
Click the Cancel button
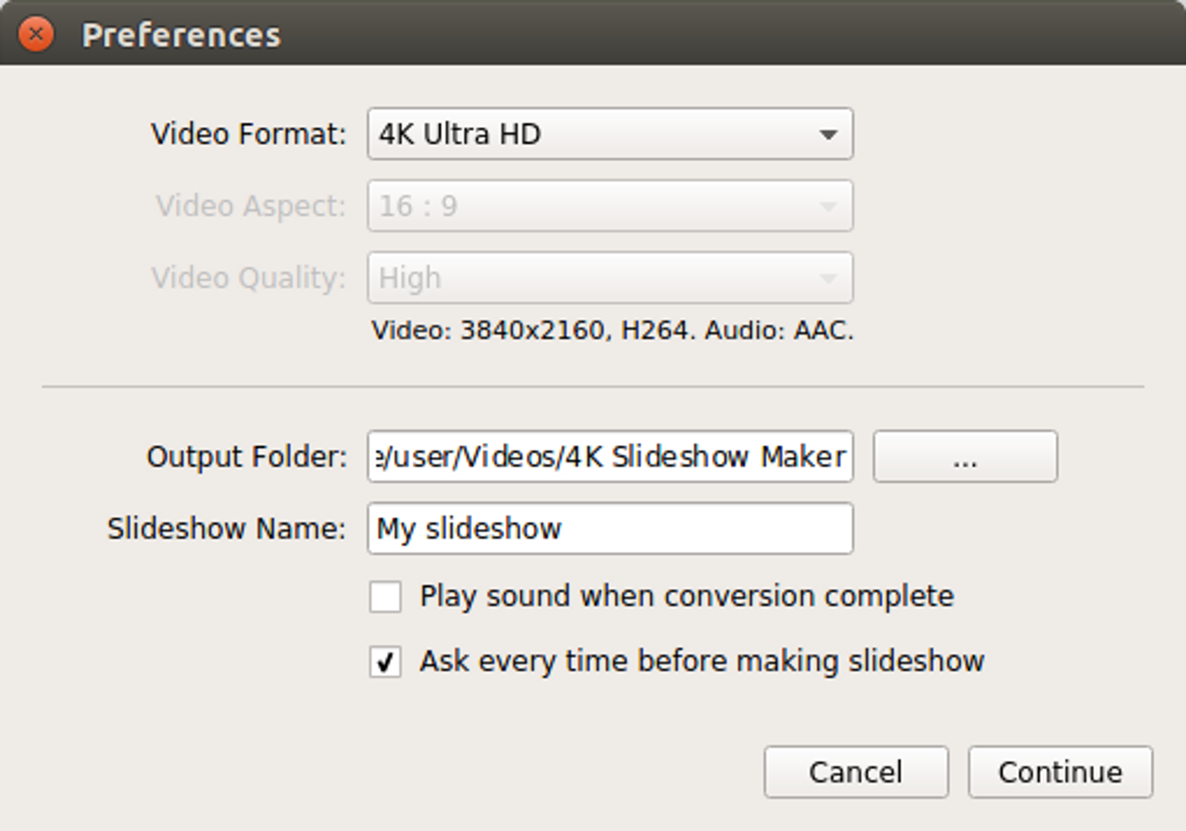[856, 772]
